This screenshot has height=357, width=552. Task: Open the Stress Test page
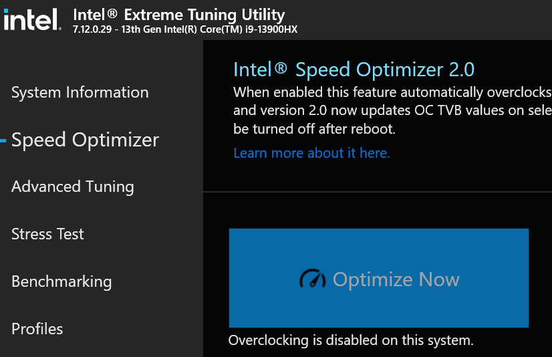coord(47,234)
